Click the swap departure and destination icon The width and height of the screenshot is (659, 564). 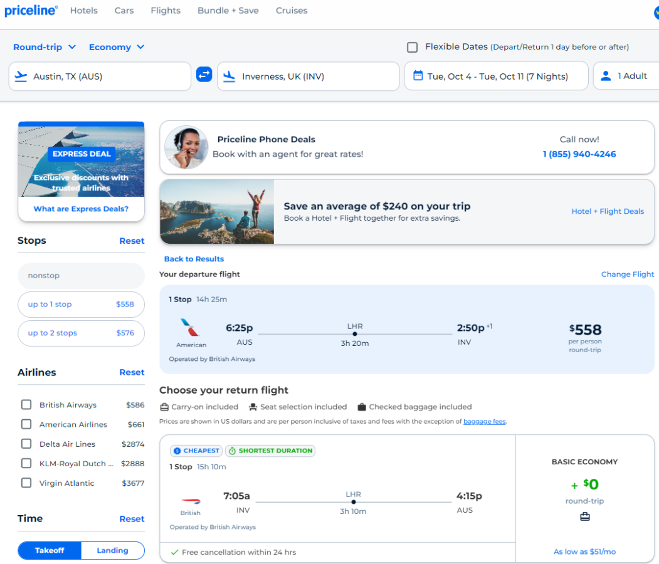(x=204, y=75)
